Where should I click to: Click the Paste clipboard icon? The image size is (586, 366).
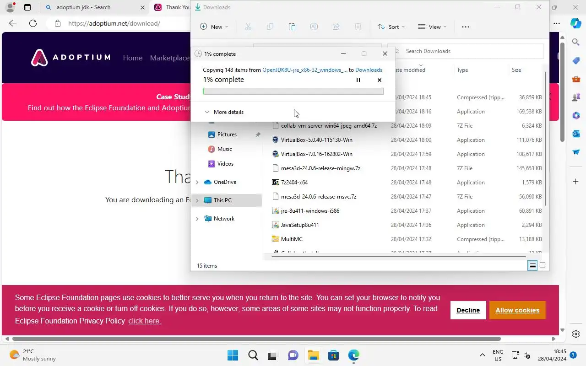click(292, 27)
